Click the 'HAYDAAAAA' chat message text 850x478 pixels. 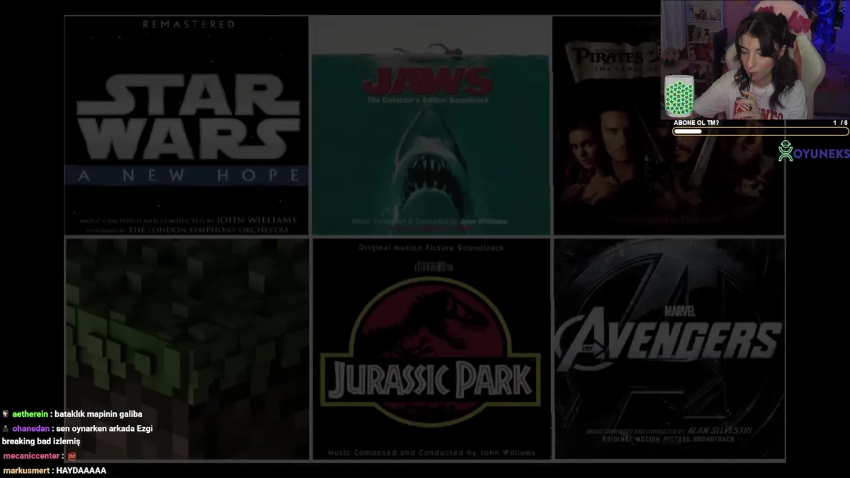click(x=81, y=471)
